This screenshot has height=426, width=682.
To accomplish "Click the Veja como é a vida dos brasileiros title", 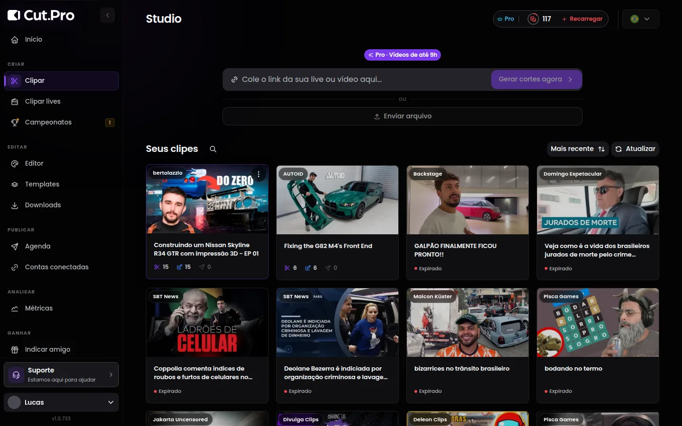I will click(x=597, y=250).
